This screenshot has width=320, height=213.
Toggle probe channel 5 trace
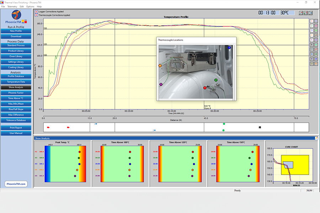tap(311, 40)
